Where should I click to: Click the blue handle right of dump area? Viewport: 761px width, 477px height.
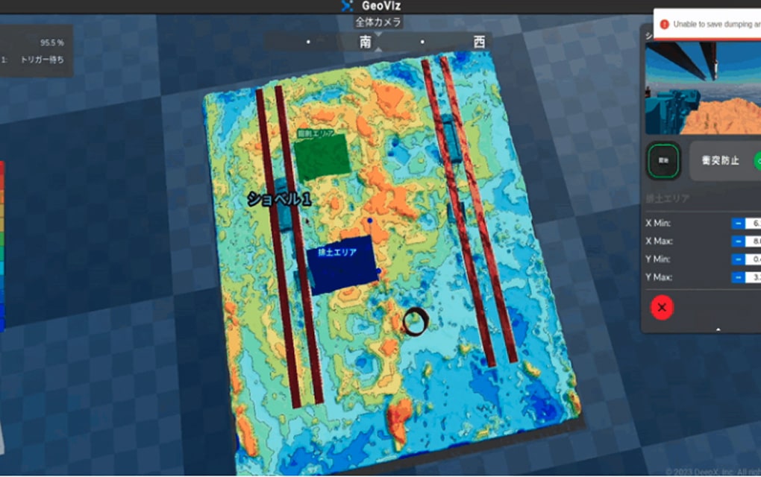click(x=379, y=271)
